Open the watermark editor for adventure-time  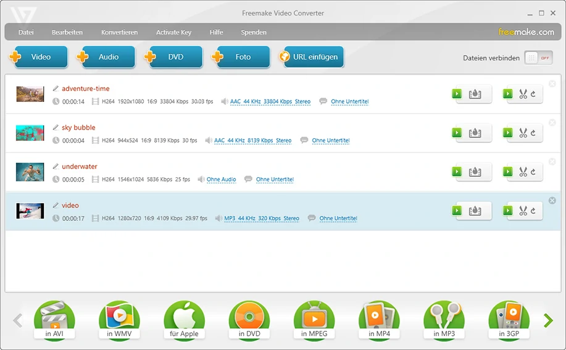coord(475,94)
